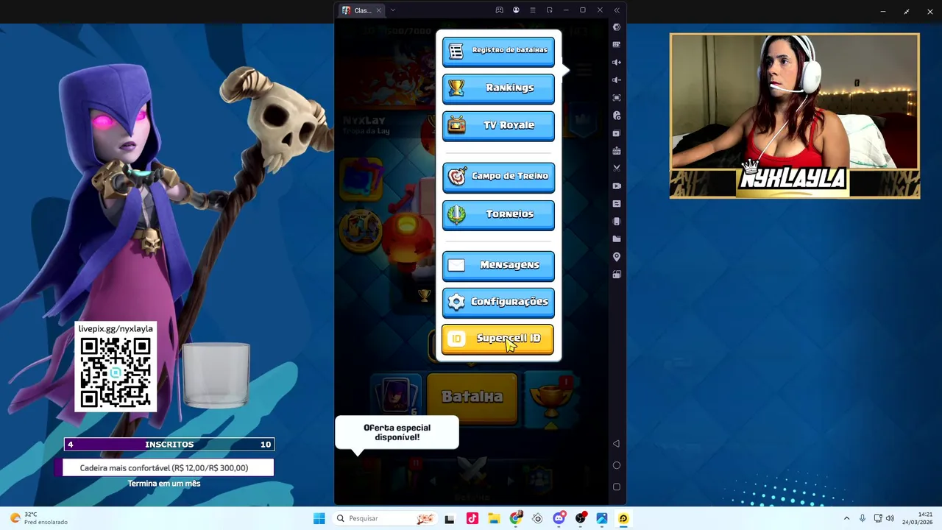This screenshot has width=942, height=530.
Task: Open Mensagens button
Action: pos(498,266)
